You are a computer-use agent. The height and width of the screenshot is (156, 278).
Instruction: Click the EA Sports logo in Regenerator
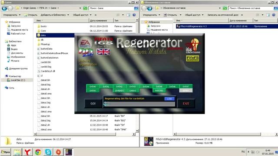[x=85, y=43]
